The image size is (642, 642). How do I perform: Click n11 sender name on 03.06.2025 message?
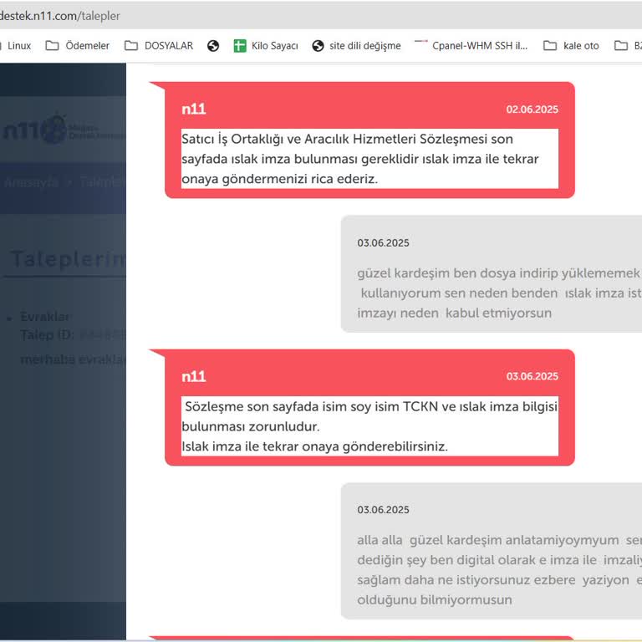pos(194,376)
